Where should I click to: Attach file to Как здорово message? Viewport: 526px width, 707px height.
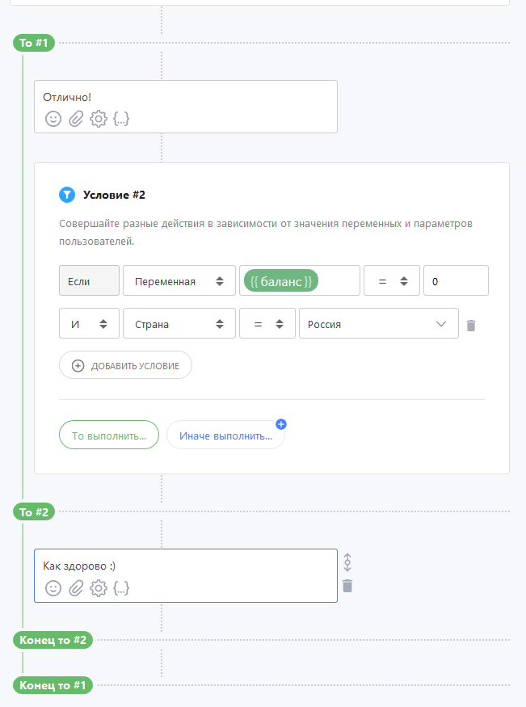pyautogui.click(x=76, y=588)
